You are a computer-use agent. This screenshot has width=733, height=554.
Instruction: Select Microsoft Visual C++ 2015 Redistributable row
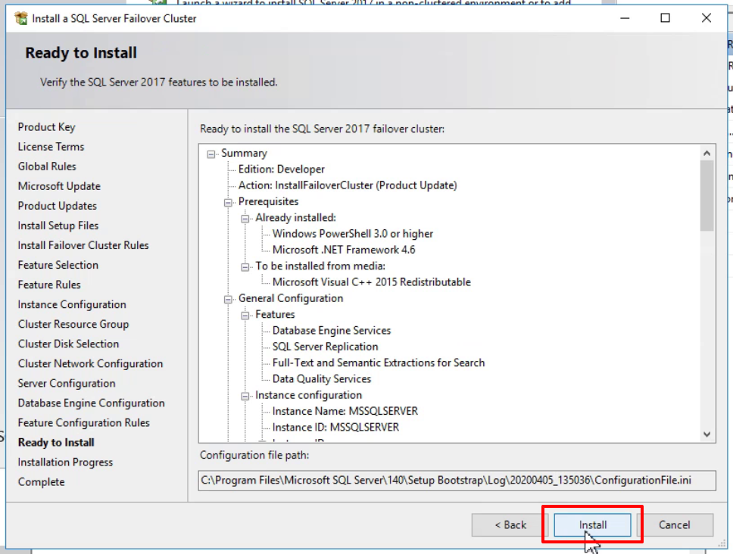tap(372, 282)
